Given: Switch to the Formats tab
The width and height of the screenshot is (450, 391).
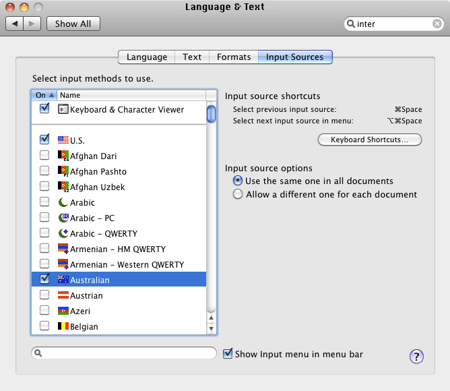Looking at the screenshot, I should point(234,57).
